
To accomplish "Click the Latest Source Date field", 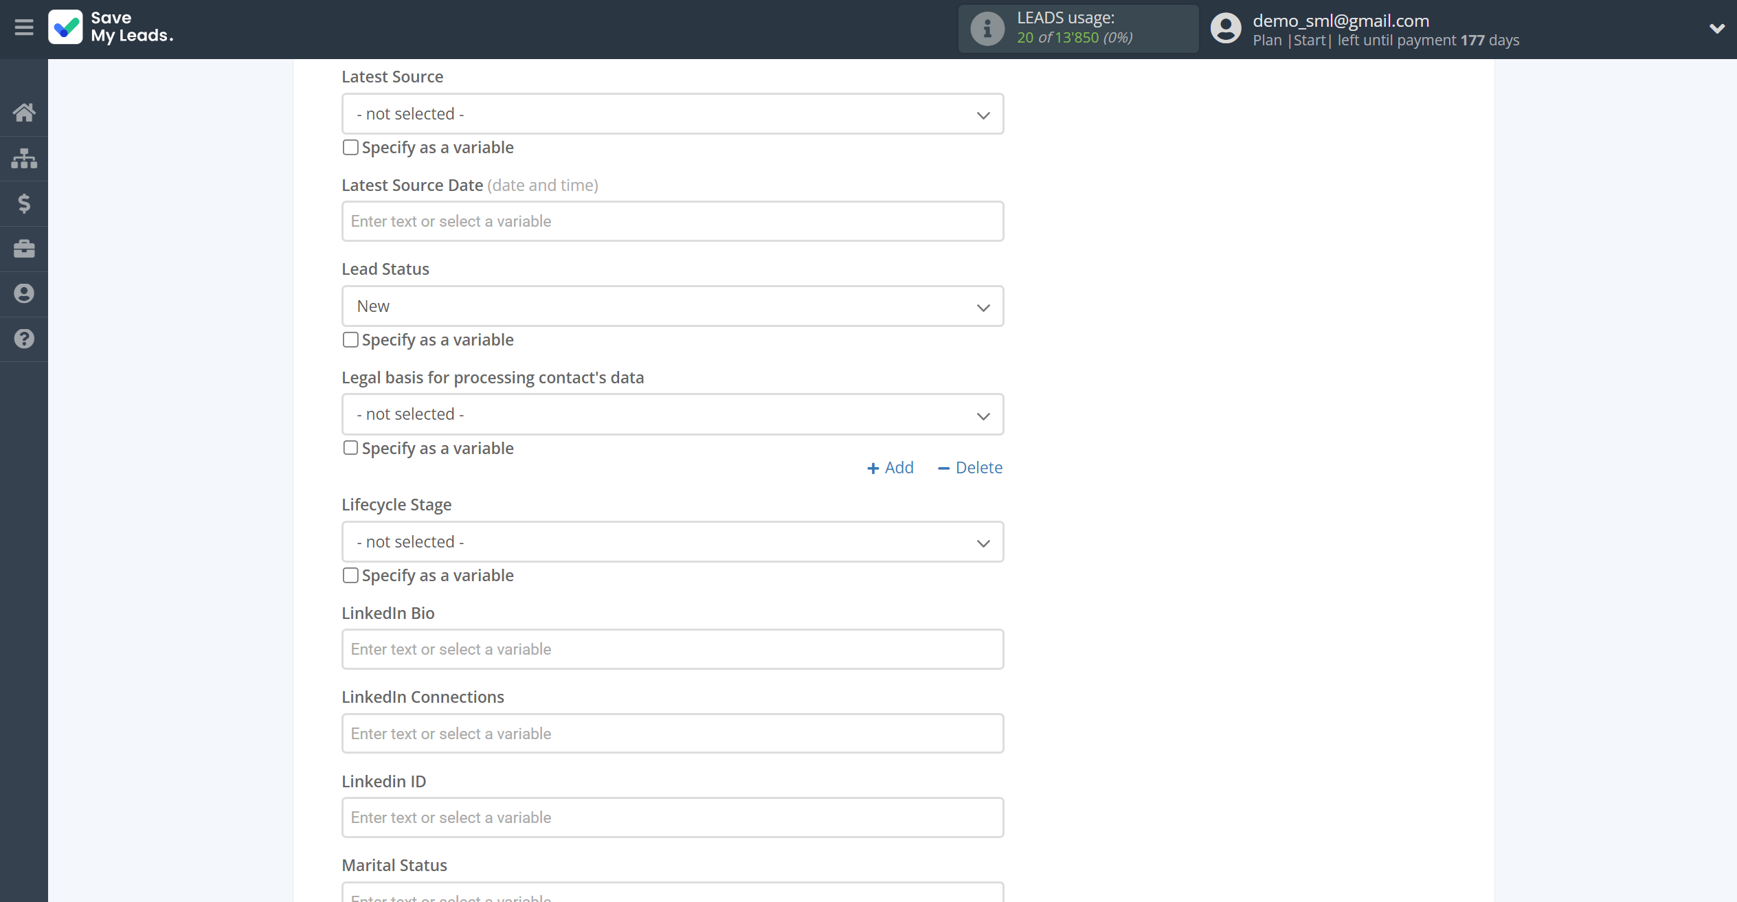I will click(x=673, y=221).
